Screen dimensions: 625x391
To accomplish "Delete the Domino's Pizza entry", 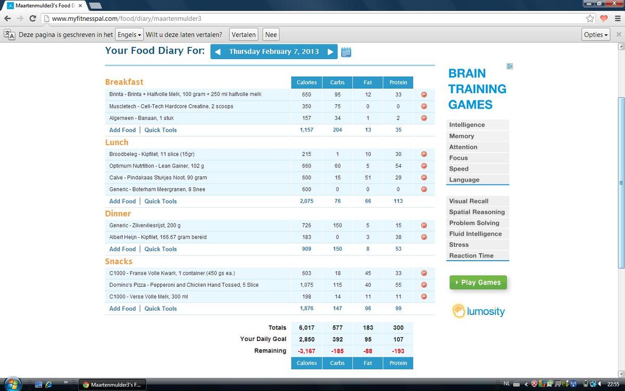I will click(423, 285).
